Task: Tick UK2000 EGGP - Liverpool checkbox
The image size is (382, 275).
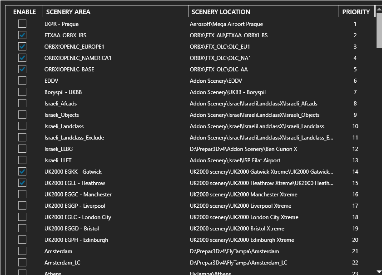Action: point(22,206)
